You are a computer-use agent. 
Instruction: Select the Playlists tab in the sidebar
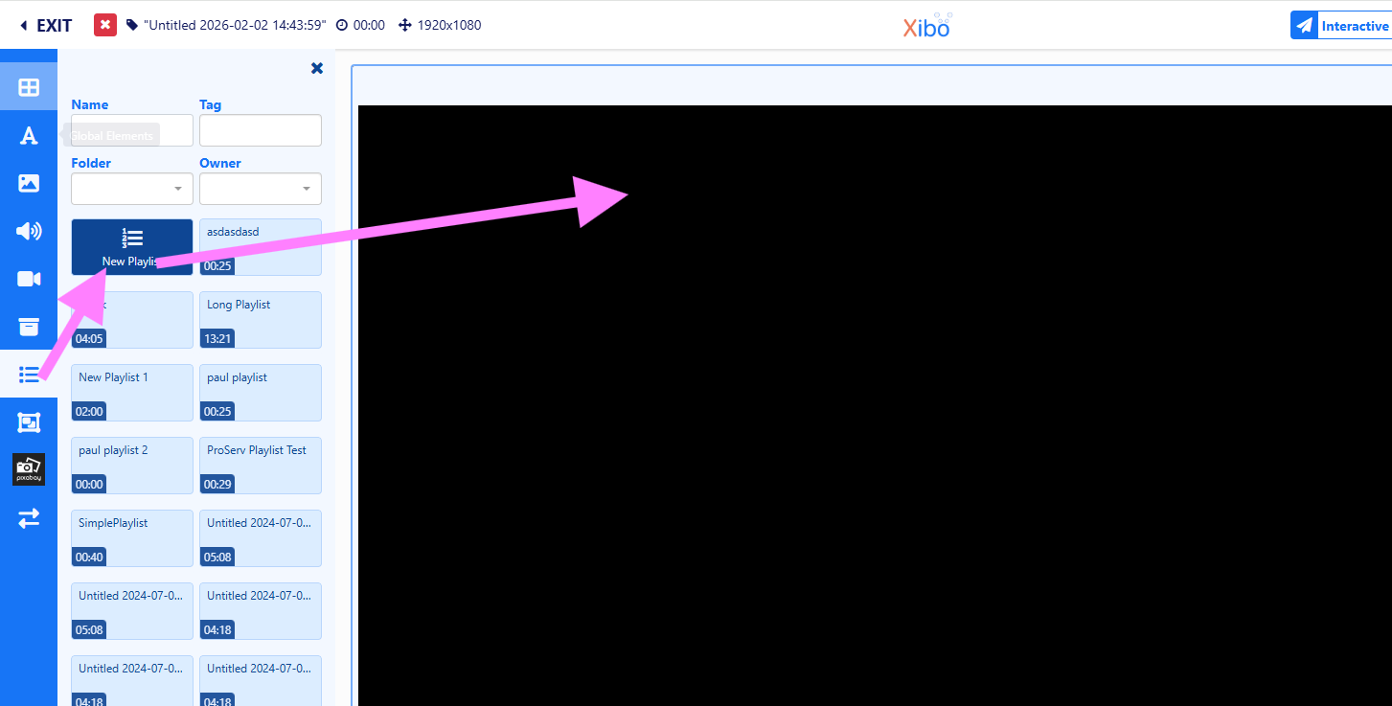(29, 374)
